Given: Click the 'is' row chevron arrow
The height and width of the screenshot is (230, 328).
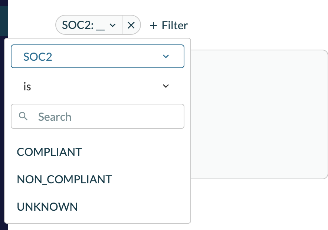Looking at the screenshot, I should [166, 86].
